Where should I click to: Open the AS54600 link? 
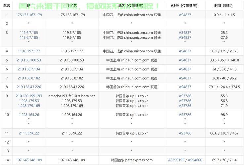[195, 160]
